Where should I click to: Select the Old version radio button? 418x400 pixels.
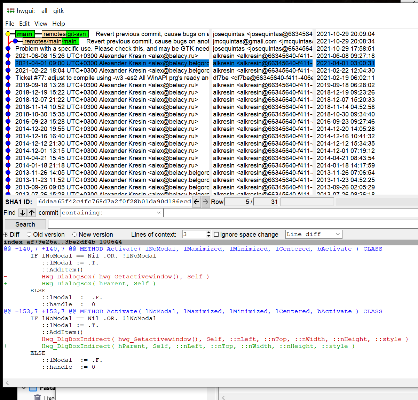[29, 235]
